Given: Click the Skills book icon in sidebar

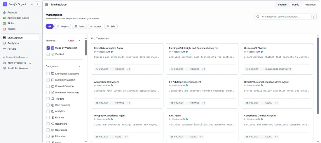Looking at the screenshot, I should (x=4, y=23).
